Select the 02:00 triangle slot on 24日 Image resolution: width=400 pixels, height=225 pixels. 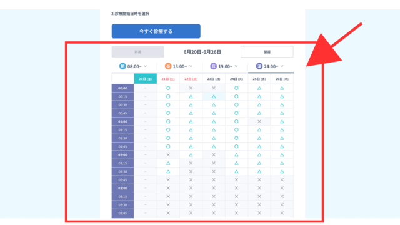pyautogui.click(x=236, y=155)
